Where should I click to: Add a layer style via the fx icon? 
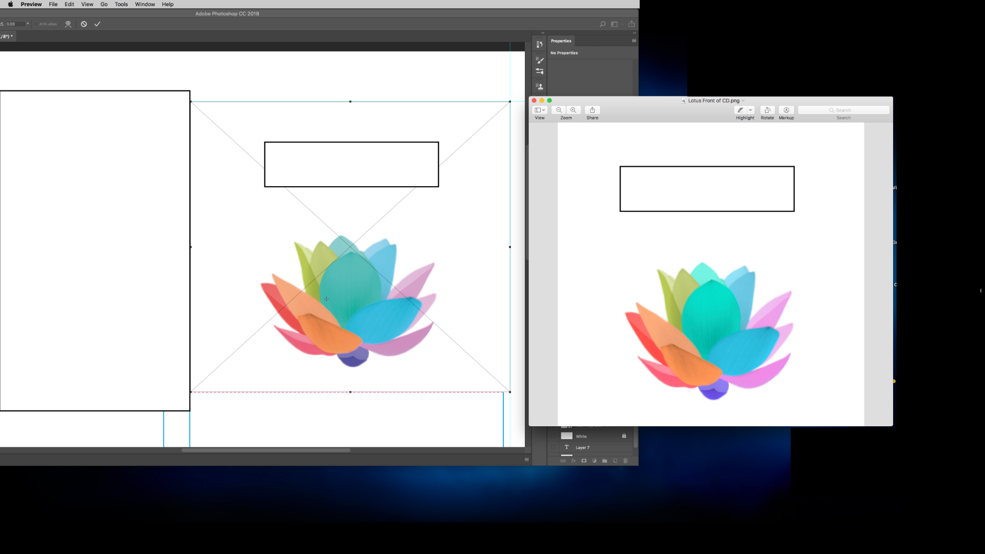click(573, 461)
